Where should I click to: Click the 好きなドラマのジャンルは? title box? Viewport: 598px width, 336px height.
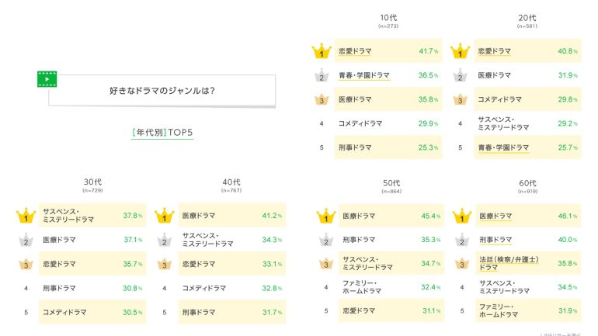(x=162, y=91)
